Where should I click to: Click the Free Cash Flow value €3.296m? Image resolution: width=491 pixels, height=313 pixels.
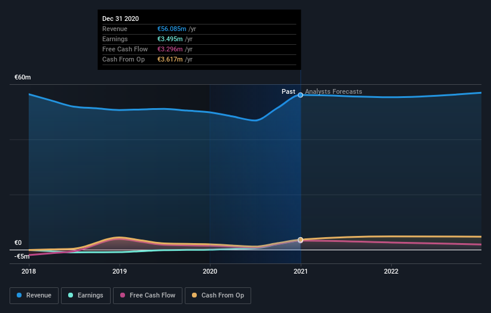point(170,49)
